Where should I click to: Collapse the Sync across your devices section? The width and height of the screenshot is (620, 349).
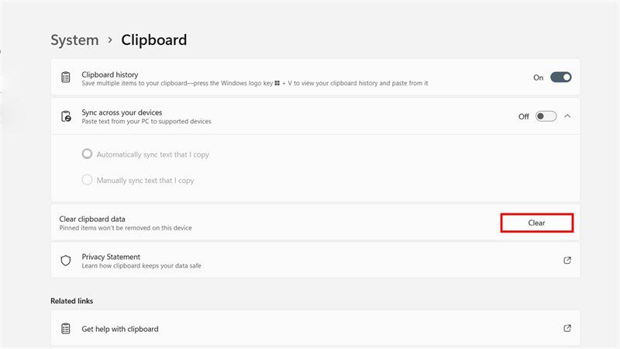(567, 116)
